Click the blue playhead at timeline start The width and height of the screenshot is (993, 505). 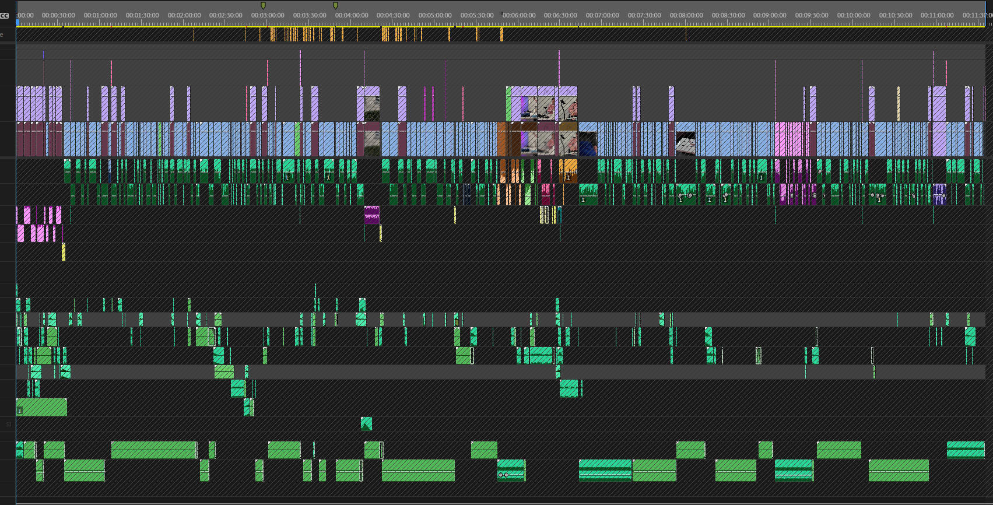coord(17,22)
